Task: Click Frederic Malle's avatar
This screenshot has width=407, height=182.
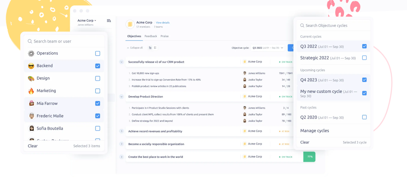Action: click(x=32, y=116)
